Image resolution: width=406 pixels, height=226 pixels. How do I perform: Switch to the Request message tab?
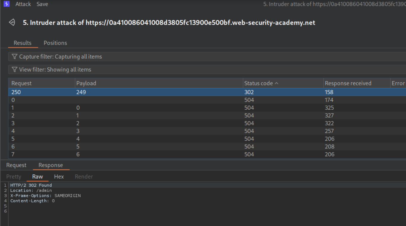tap(16, 165)
